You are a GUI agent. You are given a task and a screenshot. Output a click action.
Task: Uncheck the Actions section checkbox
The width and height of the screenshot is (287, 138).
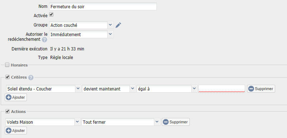(7, 111)
